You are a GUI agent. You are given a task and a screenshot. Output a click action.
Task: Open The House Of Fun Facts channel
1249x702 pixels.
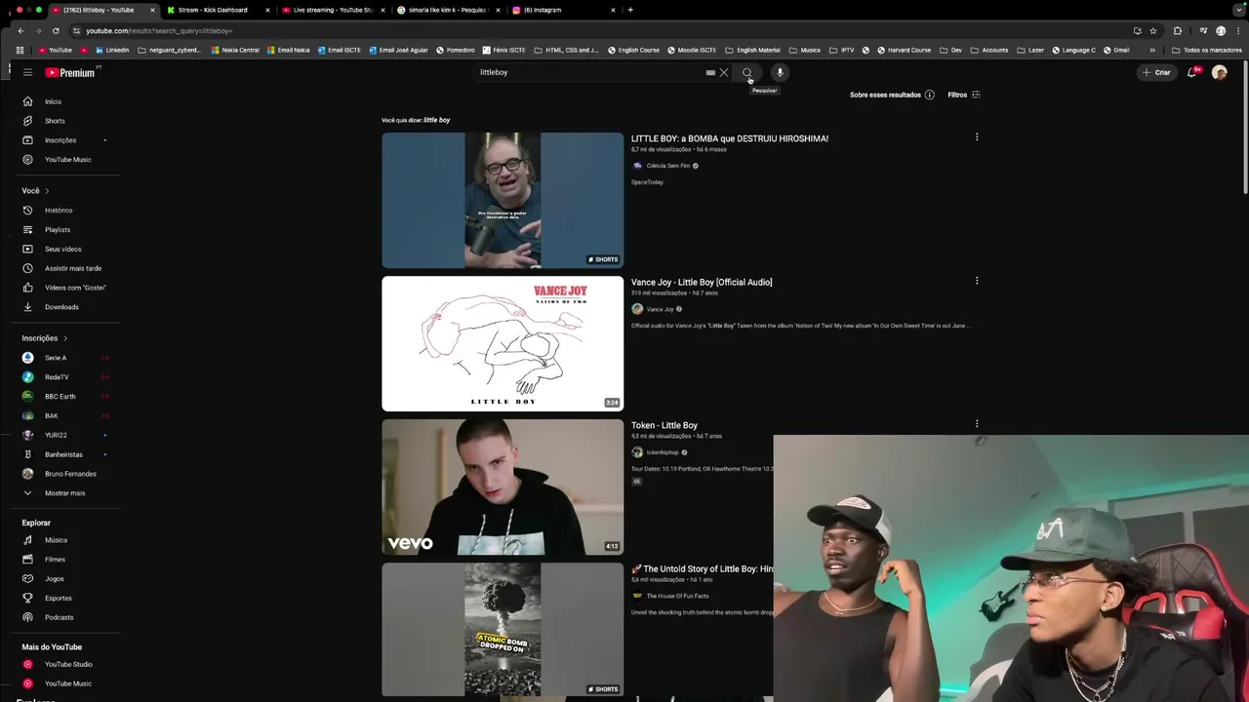(x=677, y=596)
